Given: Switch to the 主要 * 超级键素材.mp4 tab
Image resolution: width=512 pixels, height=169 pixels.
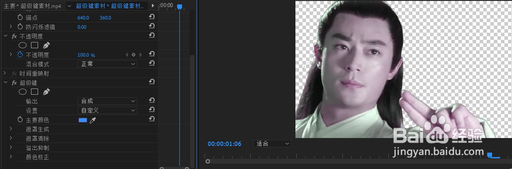Looking at the screenshot, I should [32, 6].
